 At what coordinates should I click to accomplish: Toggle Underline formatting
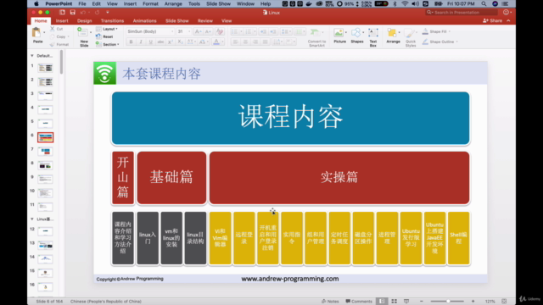click(x=151, y=42)
